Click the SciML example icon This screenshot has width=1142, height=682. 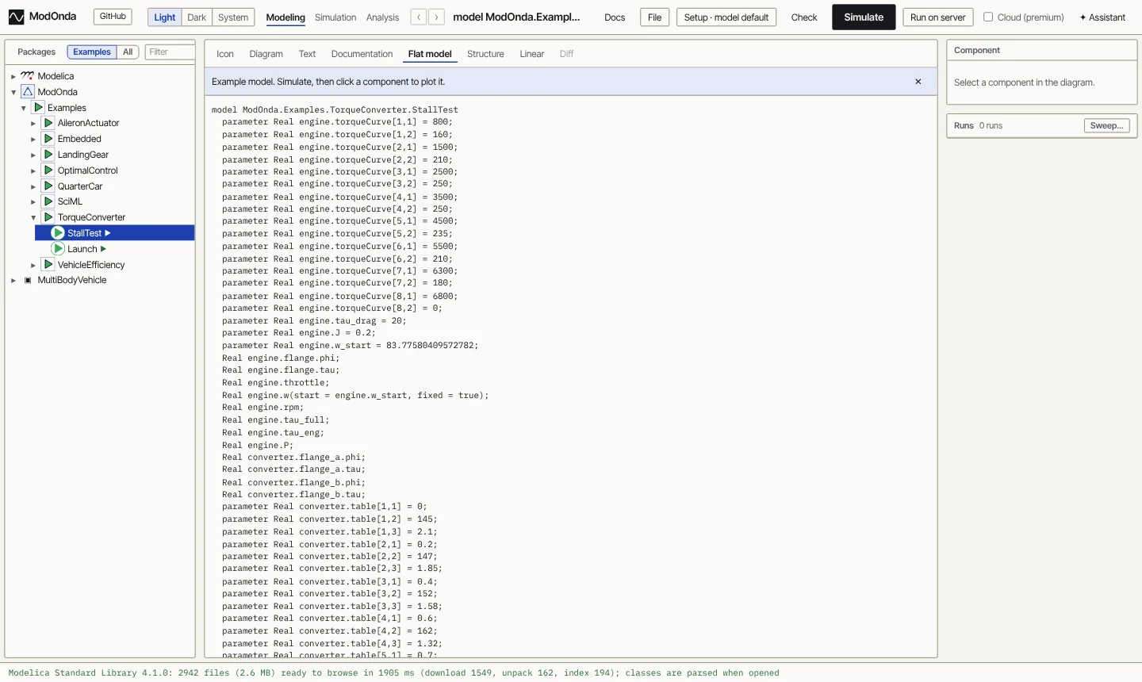click(48, 201)
